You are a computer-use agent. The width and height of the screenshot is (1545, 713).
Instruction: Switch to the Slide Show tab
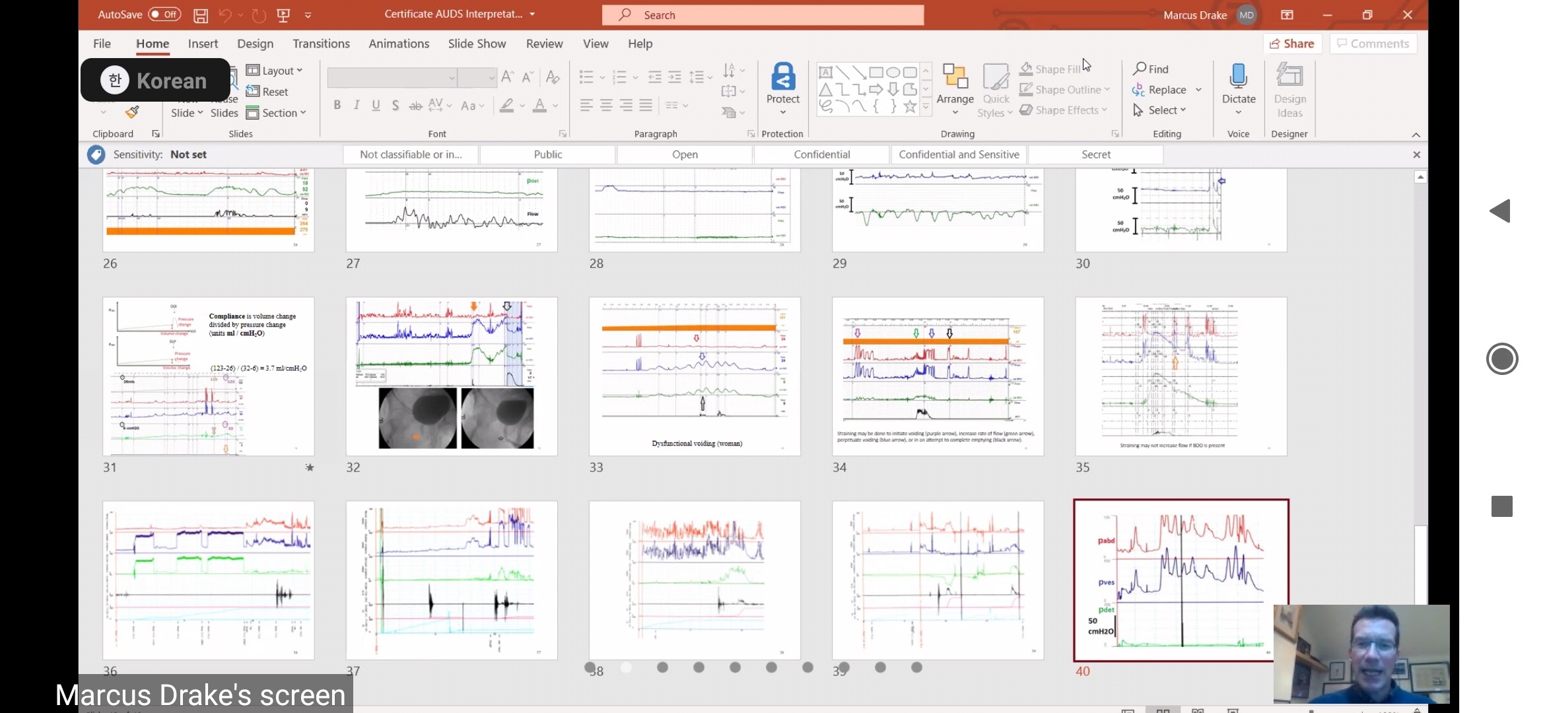(477, 44)
